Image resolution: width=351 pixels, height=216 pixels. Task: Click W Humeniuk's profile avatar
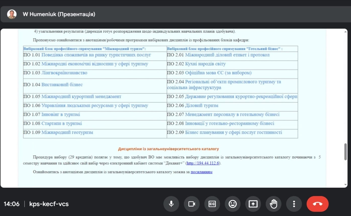click(x=12, y=14)
